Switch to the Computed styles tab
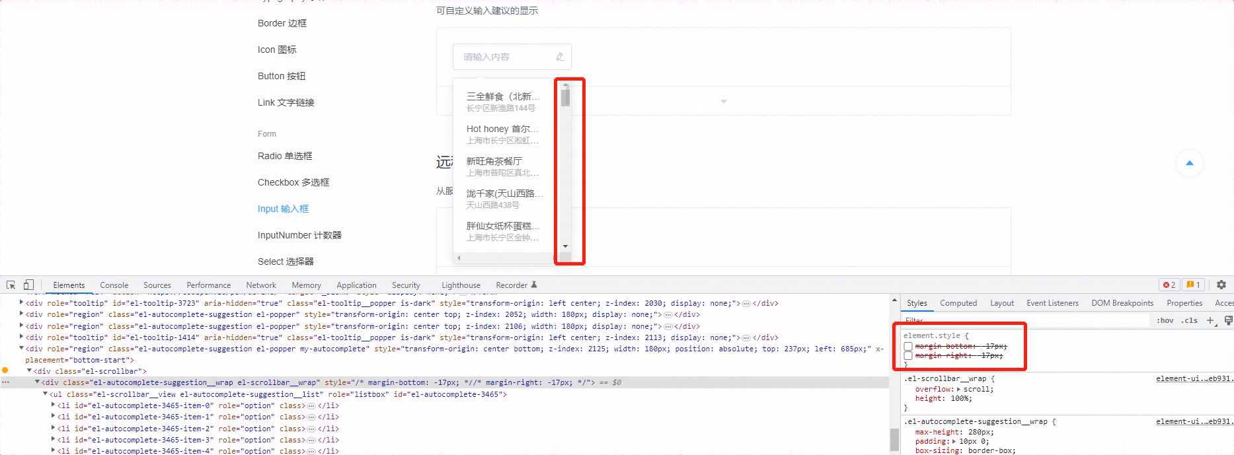This screenshot has height=455, width=1234. tap(958, 303)
